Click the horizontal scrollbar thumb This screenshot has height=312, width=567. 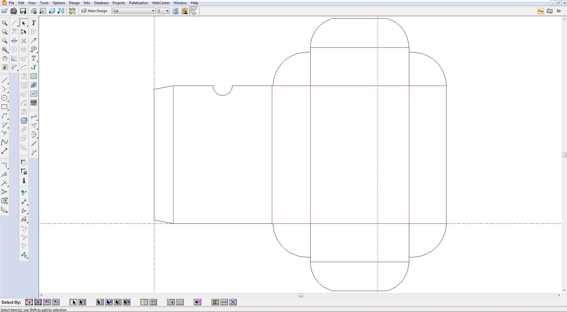tap(301, 295)
